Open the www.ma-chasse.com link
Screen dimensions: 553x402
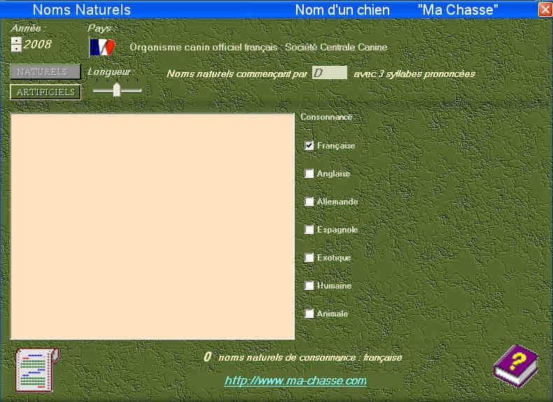coord(295,380)
